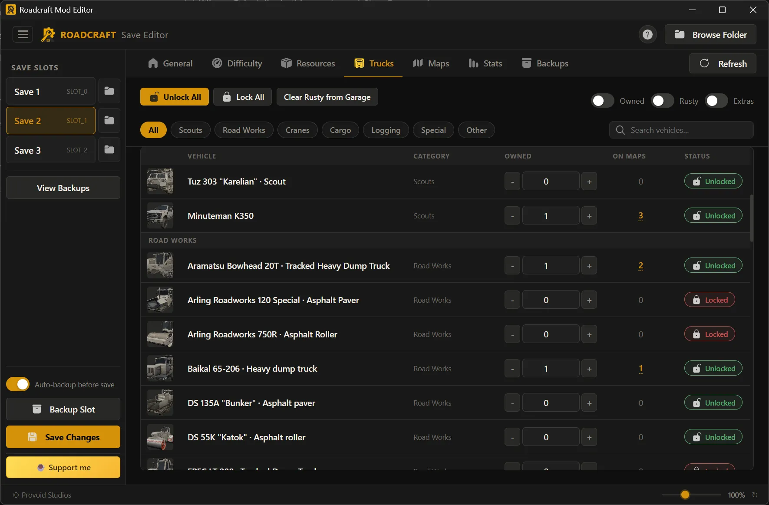Open folder icon next to Save 3
Screen dimensions: 769x505
point(109,150)
